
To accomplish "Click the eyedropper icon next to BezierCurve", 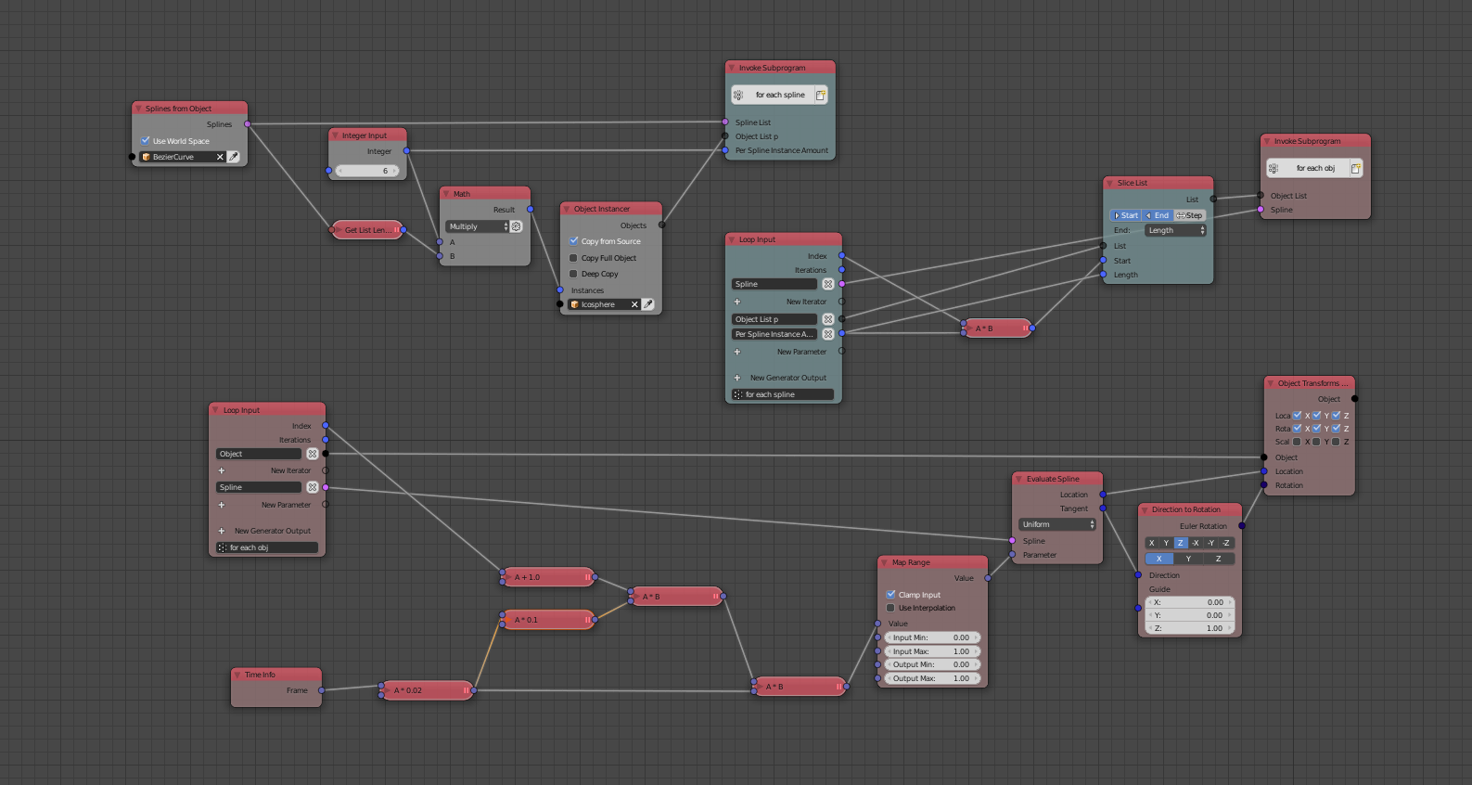I will [234, 157].
